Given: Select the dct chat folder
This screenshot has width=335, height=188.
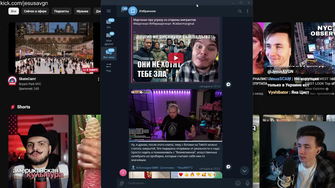Looking at the screenshot, I should click(109, 23).
